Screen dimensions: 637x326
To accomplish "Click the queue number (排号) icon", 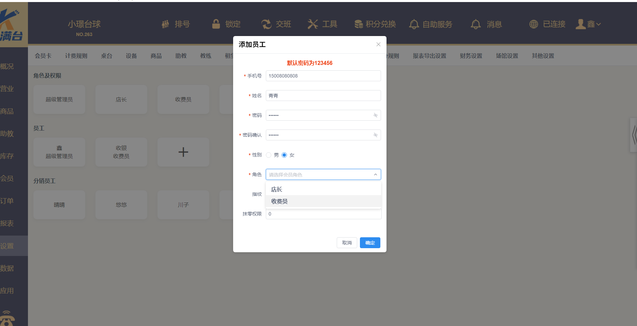I will point(165,24).
